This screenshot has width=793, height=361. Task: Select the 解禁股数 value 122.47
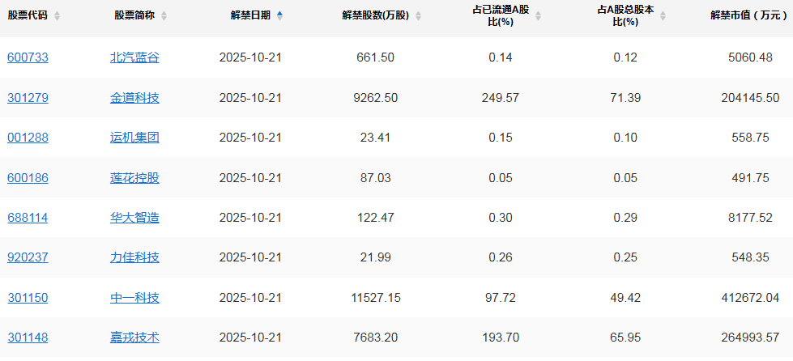[375, 218]
